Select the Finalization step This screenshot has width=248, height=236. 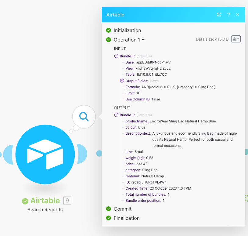pos(127,218)
